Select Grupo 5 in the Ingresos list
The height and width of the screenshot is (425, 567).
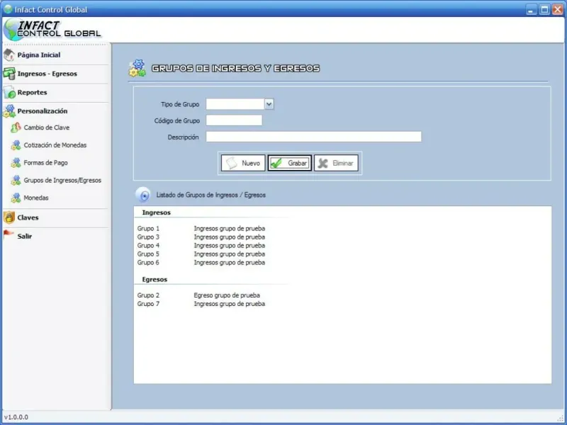click(x=148, y=254)
